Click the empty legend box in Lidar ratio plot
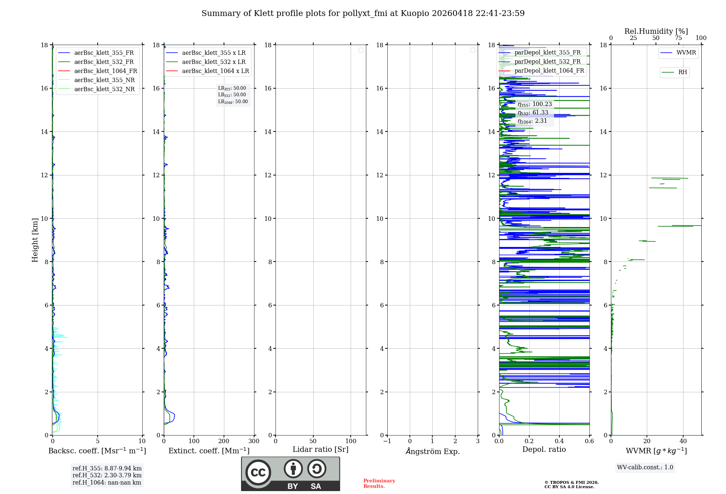The width and height of the screenshot is (726, 494). point(361,50)
